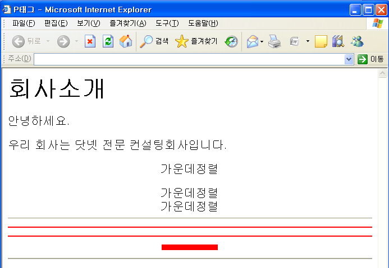Open the Mail button dropdown arrow

coord(262,41)
